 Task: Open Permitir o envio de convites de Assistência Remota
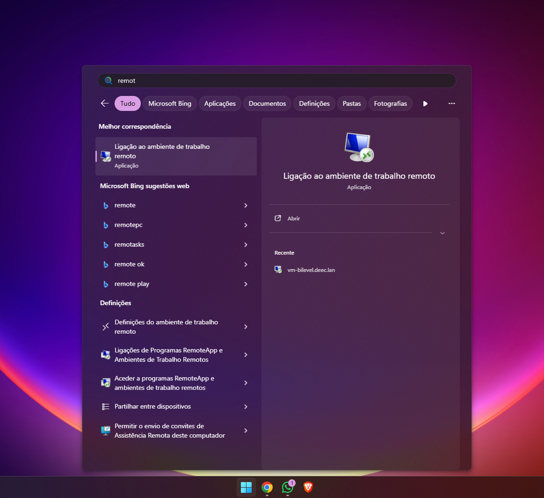pyautogui.click(x=176, y=431)
